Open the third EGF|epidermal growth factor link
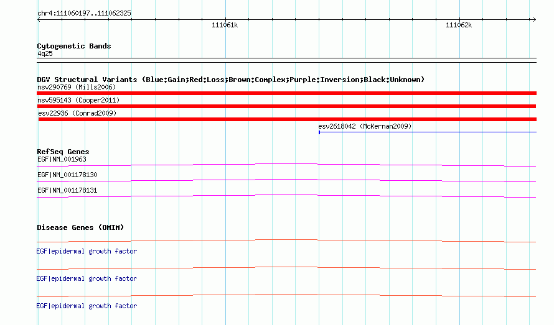Screen dimensions: 554x325 click(87, 306)
